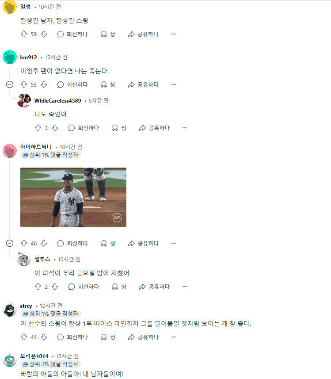The height and width of the screenshot is (379, 331).
Task: Collapse km912's comment thread
Action: tap(10, 84)
